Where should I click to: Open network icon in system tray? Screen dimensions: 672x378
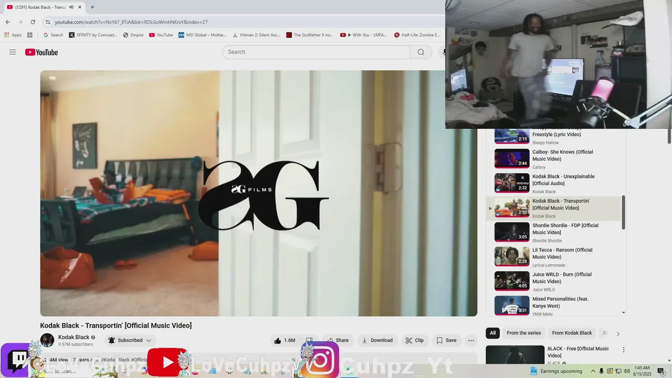point(618,371)
